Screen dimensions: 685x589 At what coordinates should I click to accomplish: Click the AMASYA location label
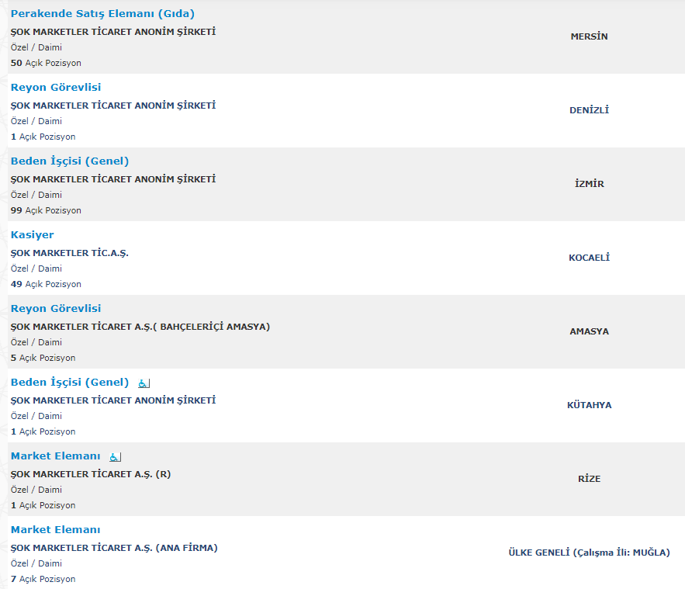point(589,331)
